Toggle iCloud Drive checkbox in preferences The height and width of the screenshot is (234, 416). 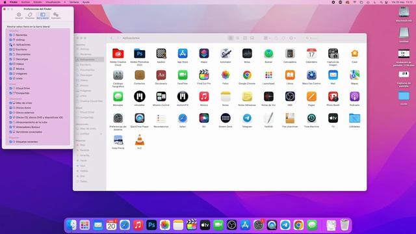pos(10,88)
